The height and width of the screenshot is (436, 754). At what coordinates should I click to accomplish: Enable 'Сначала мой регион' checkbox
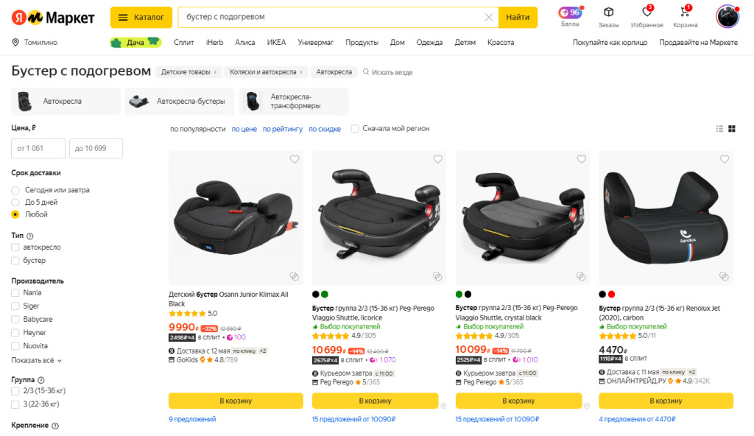click(x=355, y=129)
